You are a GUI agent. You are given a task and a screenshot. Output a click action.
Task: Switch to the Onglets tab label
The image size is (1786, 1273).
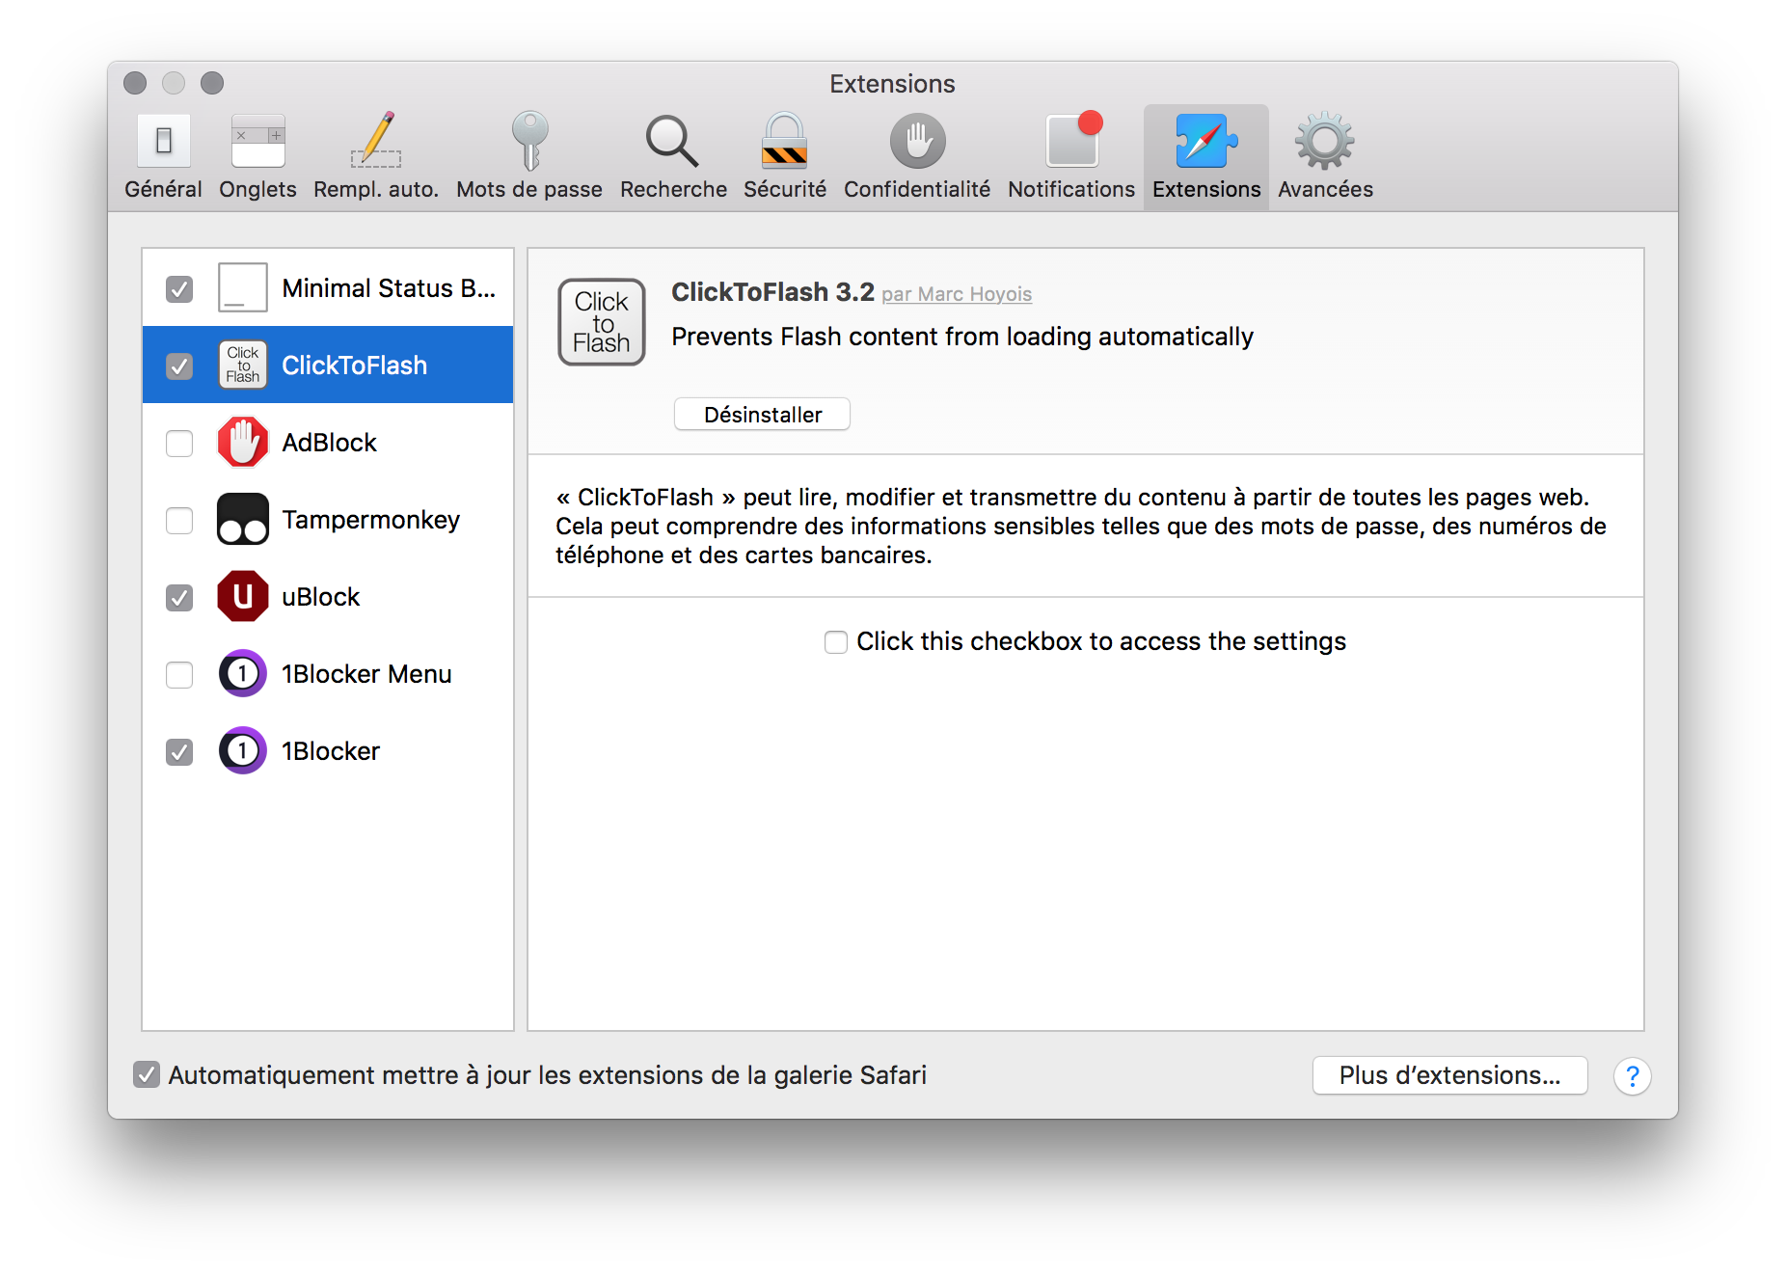coord(257,189)
